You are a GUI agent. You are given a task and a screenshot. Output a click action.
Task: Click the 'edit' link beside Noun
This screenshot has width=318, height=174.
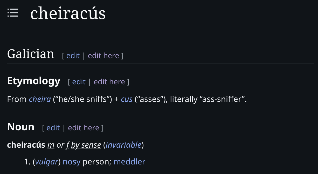point(53,128)
